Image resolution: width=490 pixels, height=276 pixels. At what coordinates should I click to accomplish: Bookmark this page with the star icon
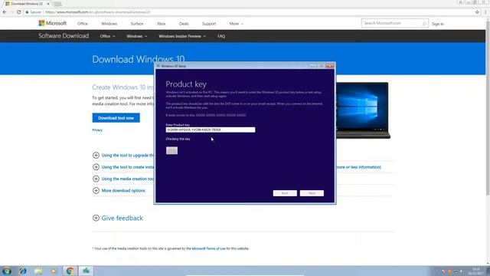pos(477,12)
